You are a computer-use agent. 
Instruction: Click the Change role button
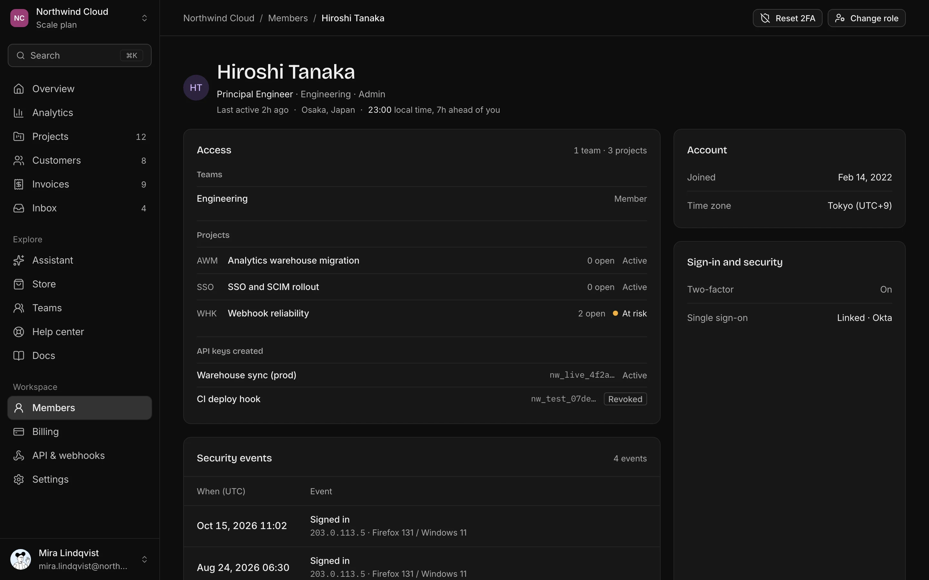(x=866, y=18)
